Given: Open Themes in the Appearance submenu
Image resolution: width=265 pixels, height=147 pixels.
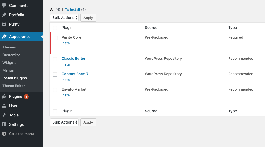Looking at the screenshot, I should click(9, 47).
